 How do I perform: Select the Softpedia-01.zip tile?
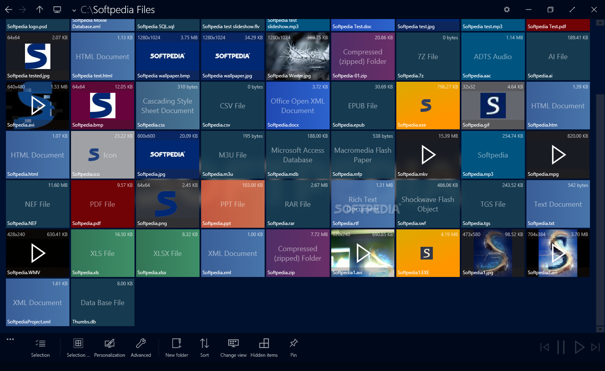tap(363, 56)
